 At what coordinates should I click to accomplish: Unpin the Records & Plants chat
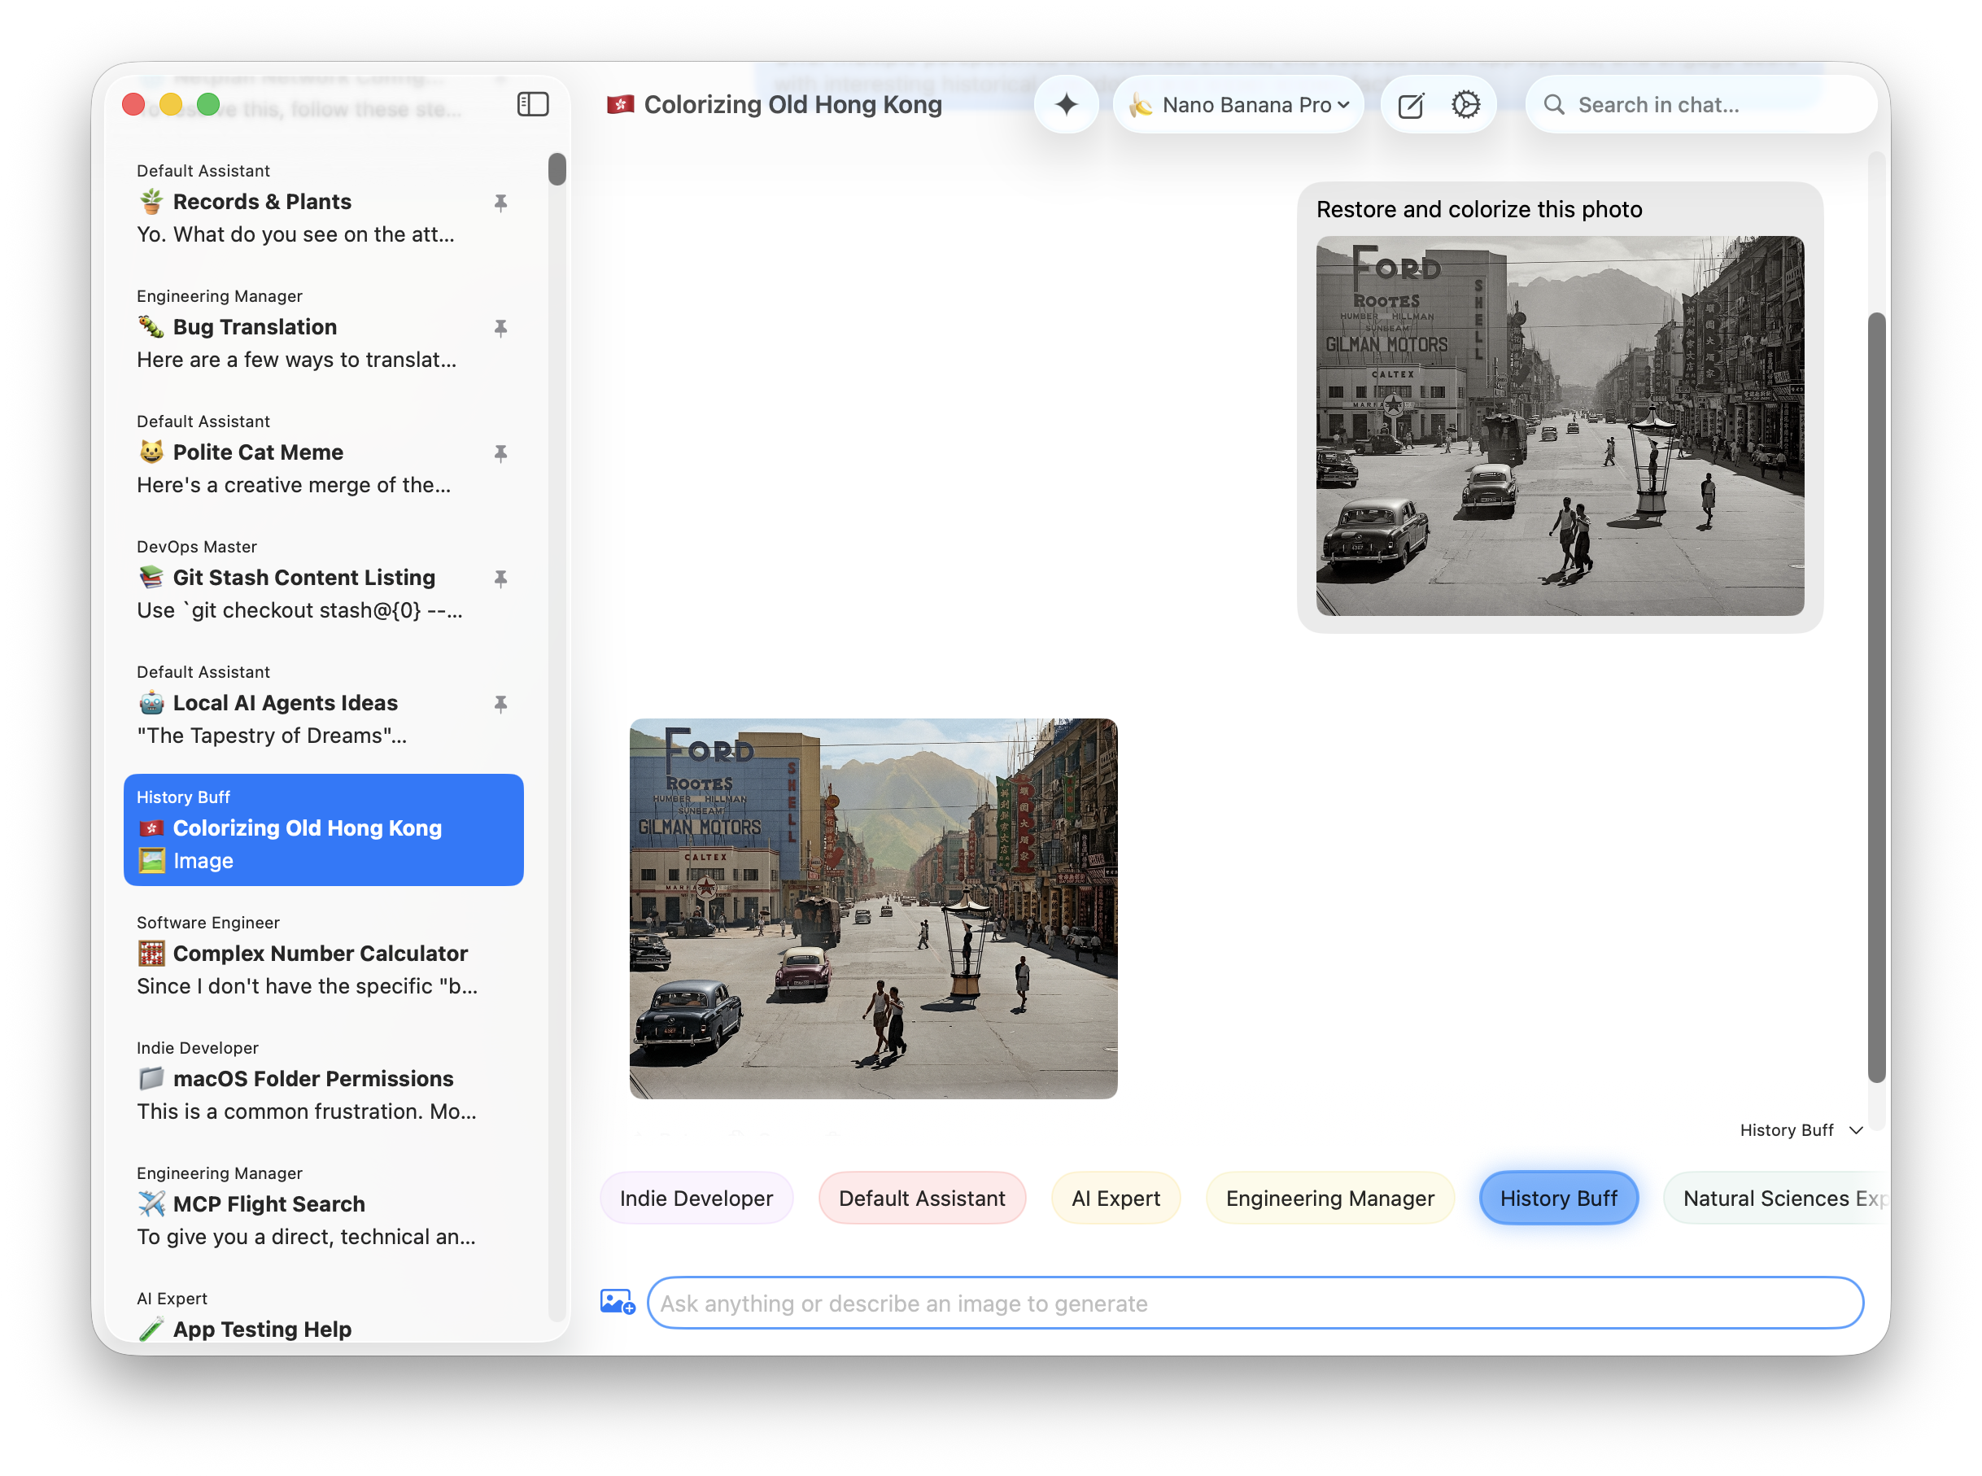[x=500, y=203]
